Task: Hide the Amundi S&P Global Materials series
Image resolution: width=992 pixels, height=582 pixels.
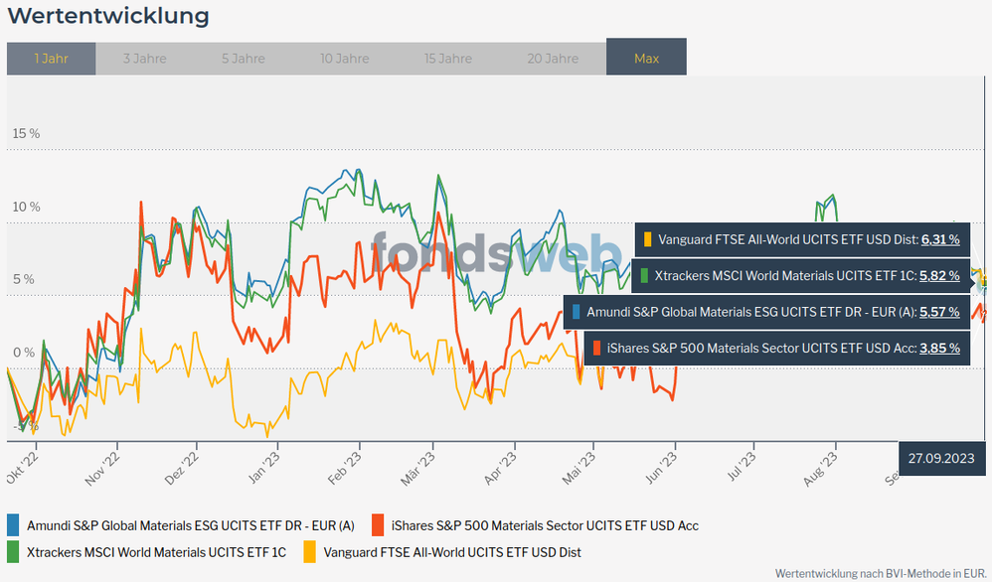Action: coord(190,525)
